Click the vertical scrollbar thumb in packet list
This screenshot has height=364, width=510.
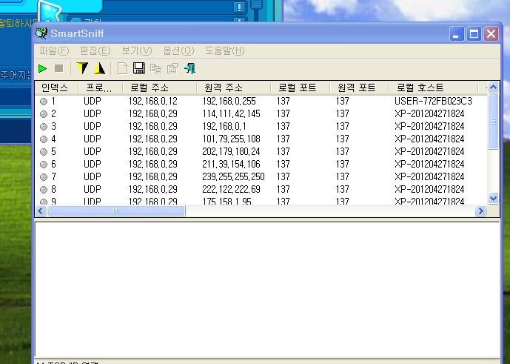pyautogui.click(x=494, y=122)
